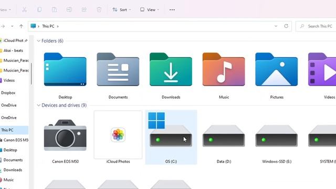Click the Share icon in toolbar
Screen dimensions: 336x189
84,9
